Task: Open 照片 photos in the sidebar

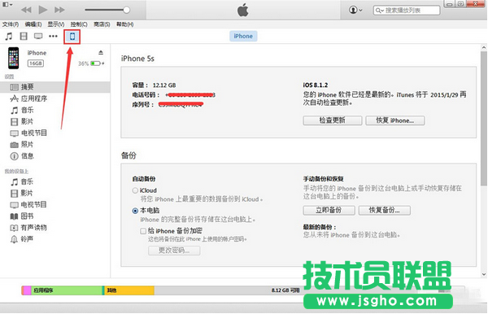Action: [x=22, y=145]
